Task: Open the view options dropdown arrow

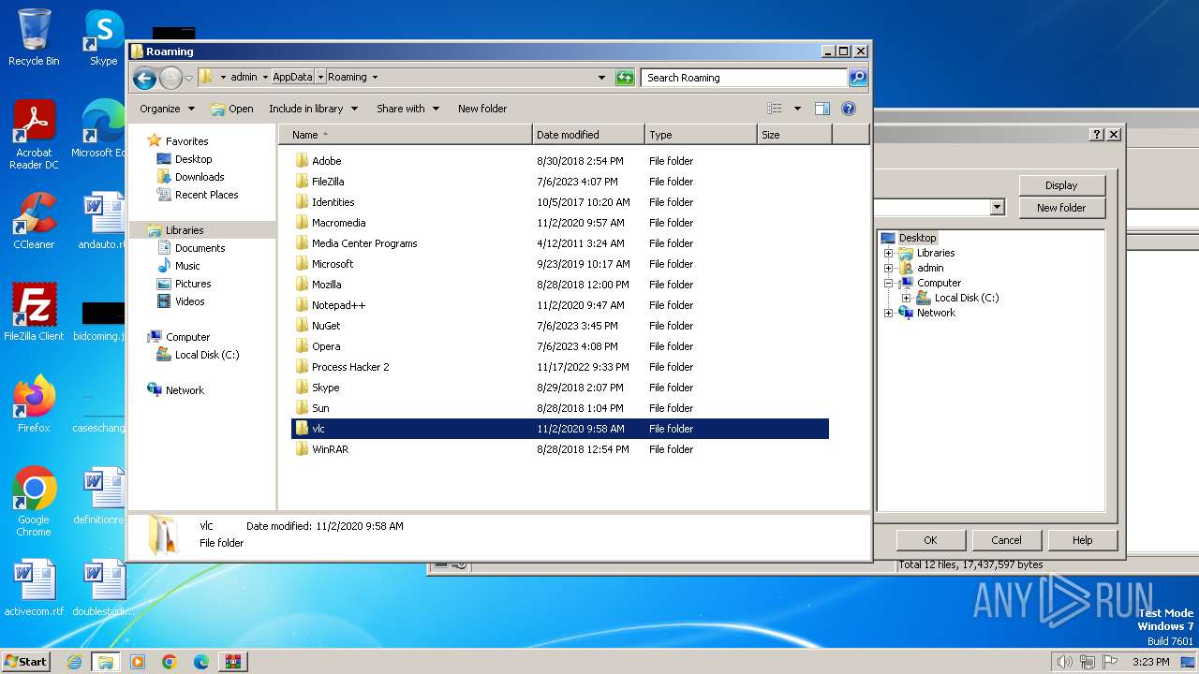Action: coord(797,109)
